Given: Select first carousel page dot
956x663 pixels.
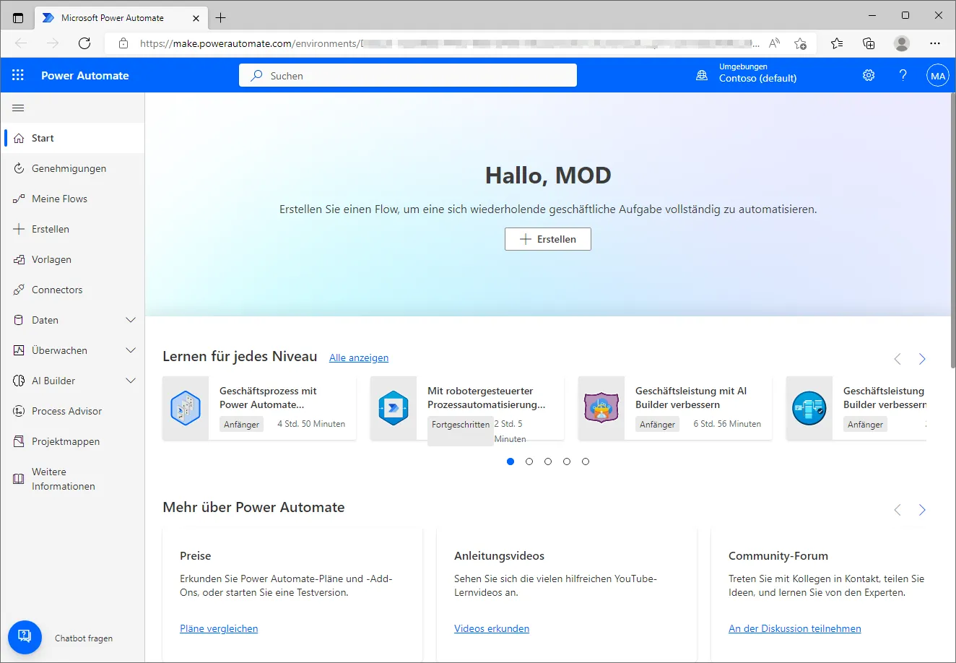Looking at the screenshot, I should [x=510, y=461].
